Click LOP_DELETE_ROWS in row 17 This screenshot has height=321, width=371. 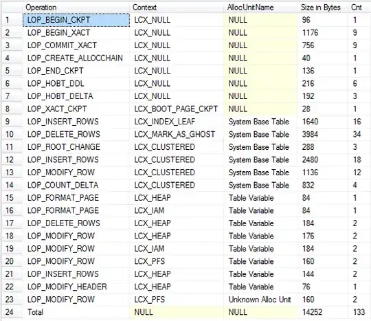(x=76, y=223)
